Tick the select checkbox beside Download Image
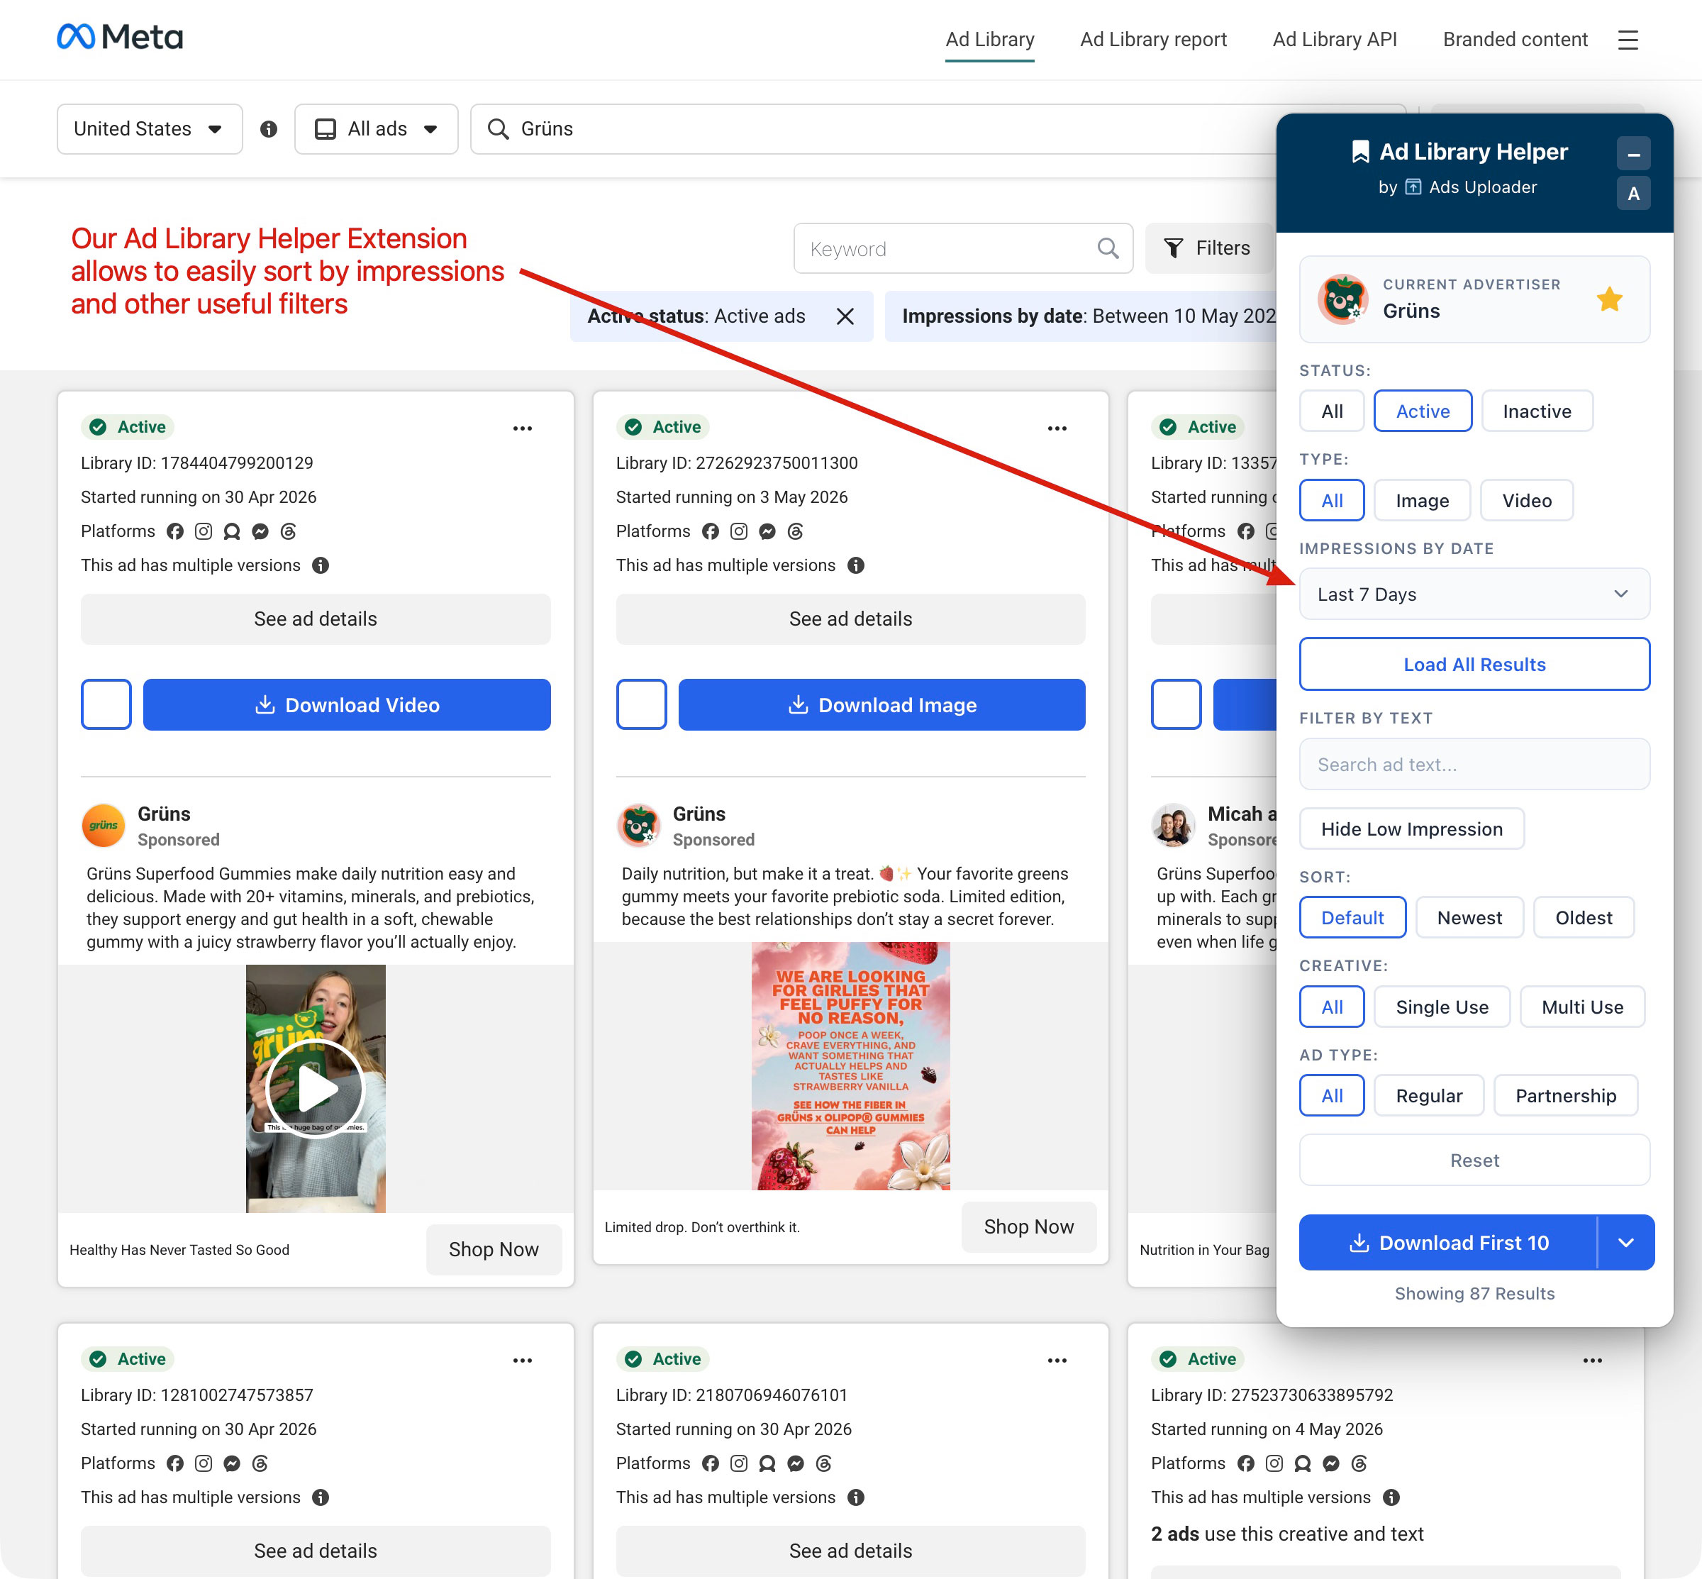1702x1579 pixels. pyautogui.click(x=641, y=705)
